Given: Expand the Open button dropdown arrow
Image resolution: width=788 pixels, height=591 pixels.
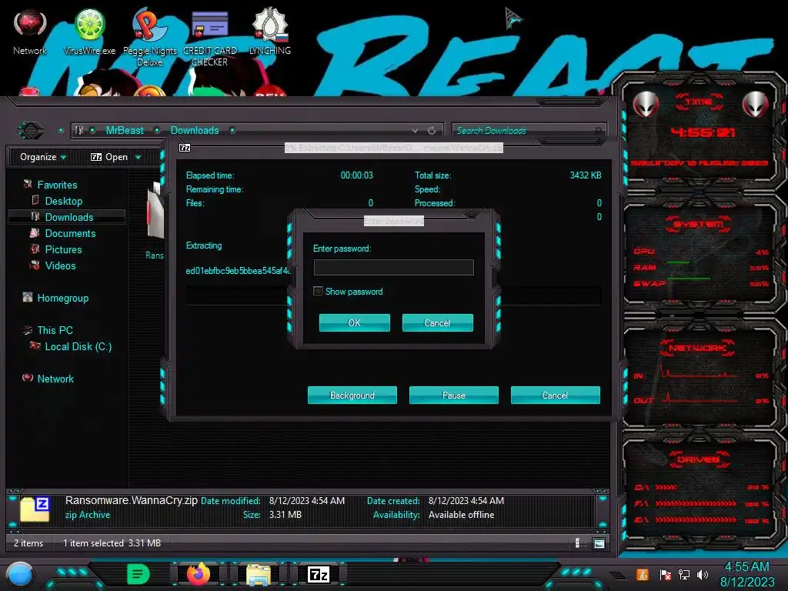Looking at the screenshot, I should point(139,158).
